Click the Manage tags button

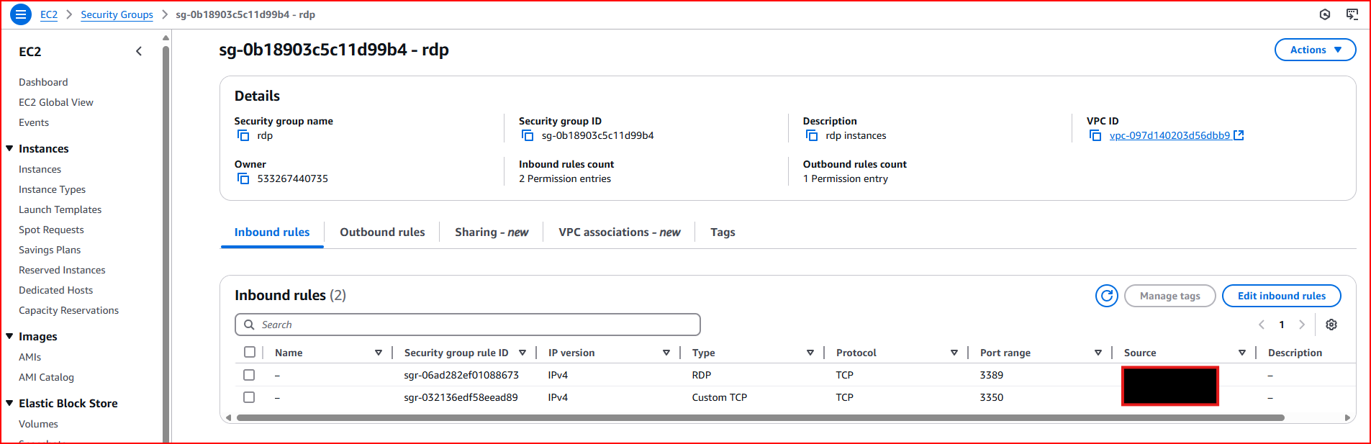click(1169, 296)
